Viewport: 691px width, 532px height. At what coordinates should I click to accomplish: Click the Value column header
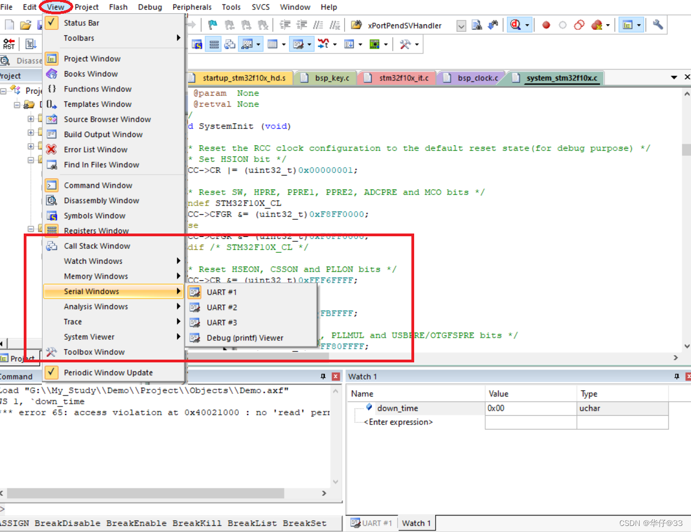click(531, 394)
